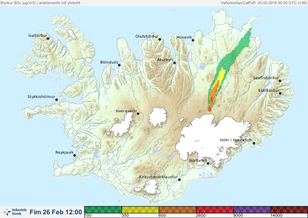Click the Ólafsfjörður town label
308x218 pixels.
pyautogui.click(x=147, y=36)
